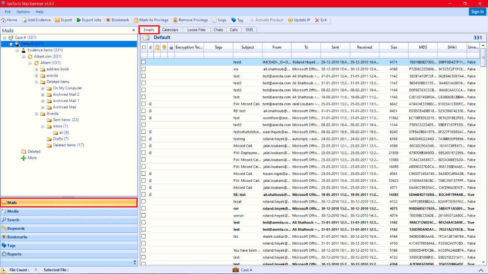
Task: Collapse the Deleted Items folder
Action: 36,82
